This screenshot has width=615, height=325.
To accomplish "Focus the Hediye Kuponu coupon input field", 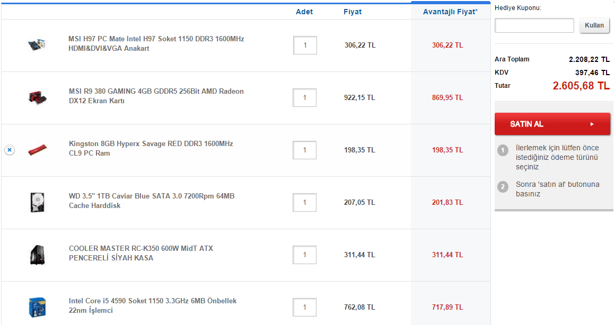I will pos(534,25).
